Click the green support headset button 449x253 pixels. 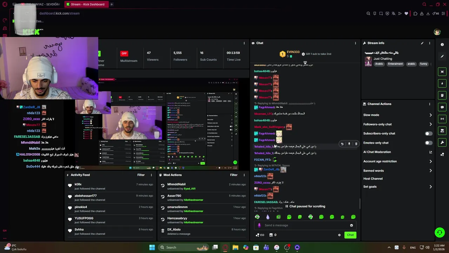440,233
